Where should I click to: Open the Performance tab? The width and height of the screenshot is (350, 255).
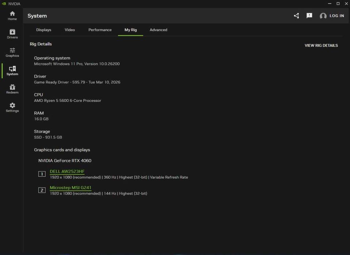100,30
